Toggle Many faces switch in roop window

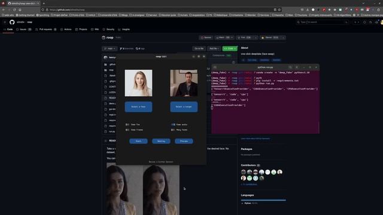pos(173,130)
